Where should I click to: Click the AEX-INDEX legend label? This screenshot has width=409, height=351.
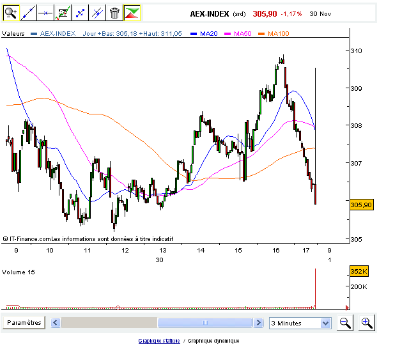point(58,34)
